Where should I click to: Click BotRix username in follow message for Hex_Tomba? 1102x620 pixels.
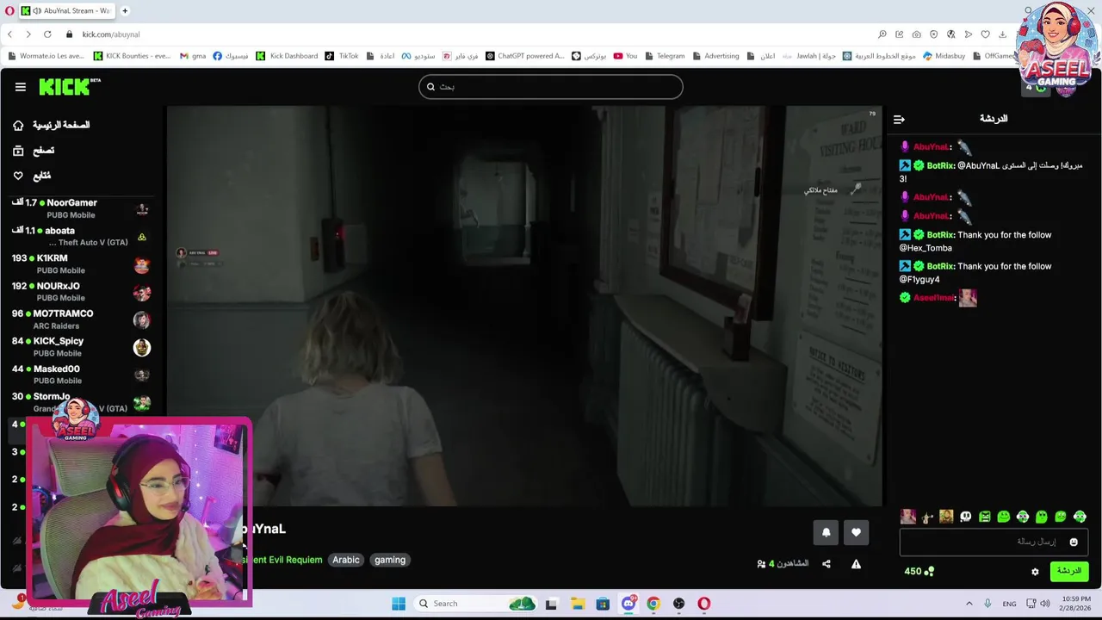point(940,235)
